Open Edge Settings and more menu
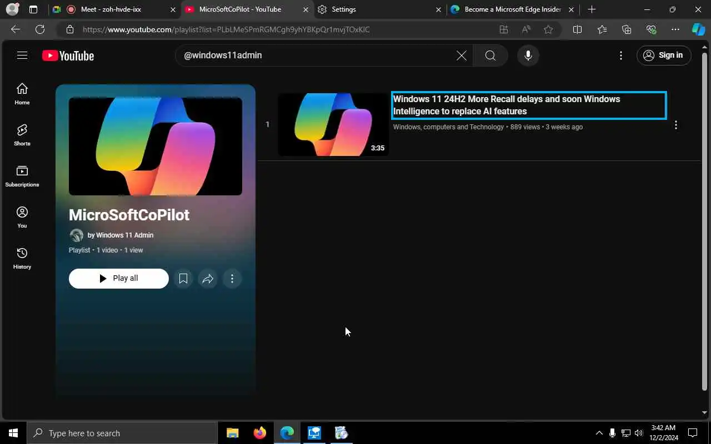The width and height of the screenshot is (711, 444). (675, 29)
